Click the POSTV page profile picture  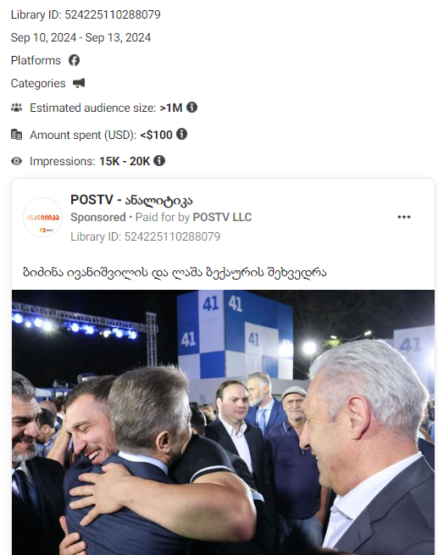43,217
